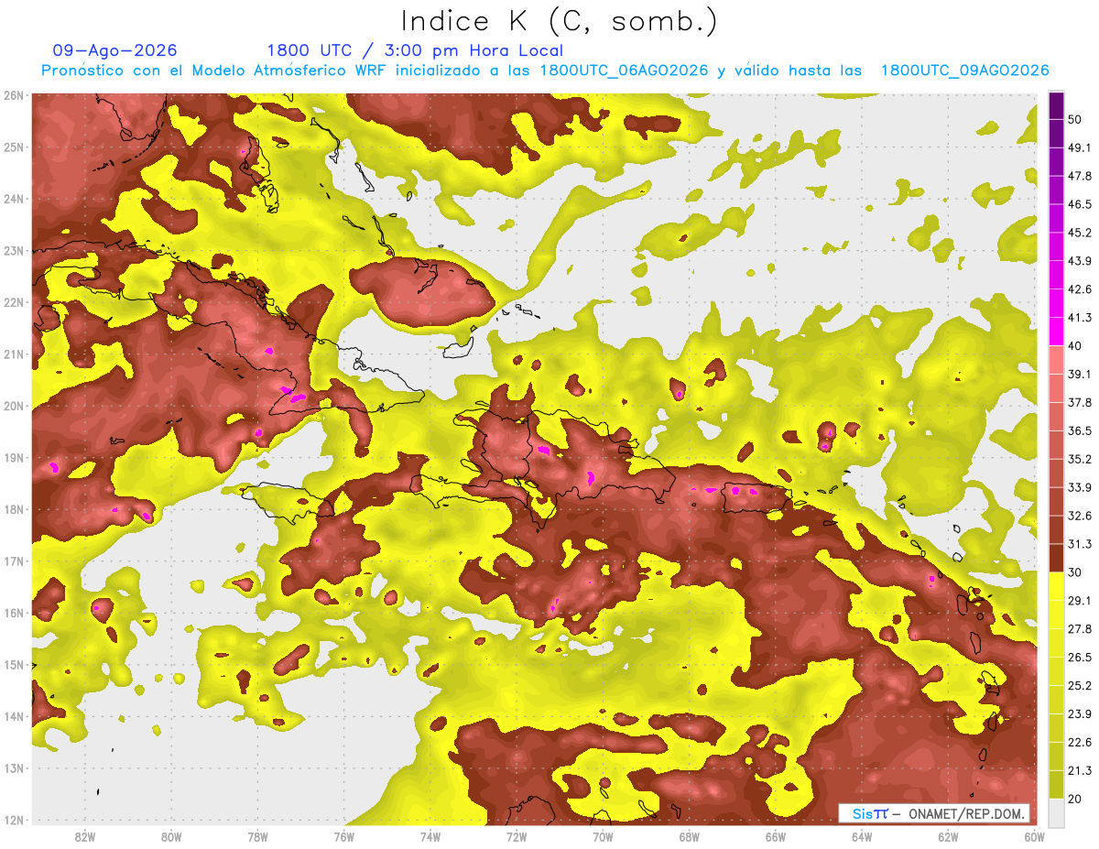This screenshot has width=1099, height=849.
Task: Click the colorbar value 49.1
Action: [1079, 147]
